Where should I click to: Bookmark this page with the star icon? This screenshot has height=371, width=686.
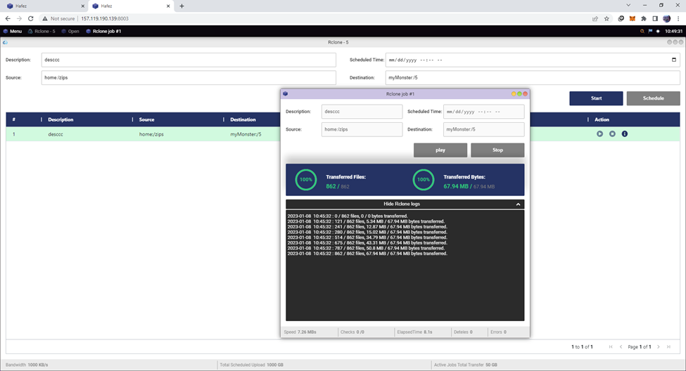point(606,18)
